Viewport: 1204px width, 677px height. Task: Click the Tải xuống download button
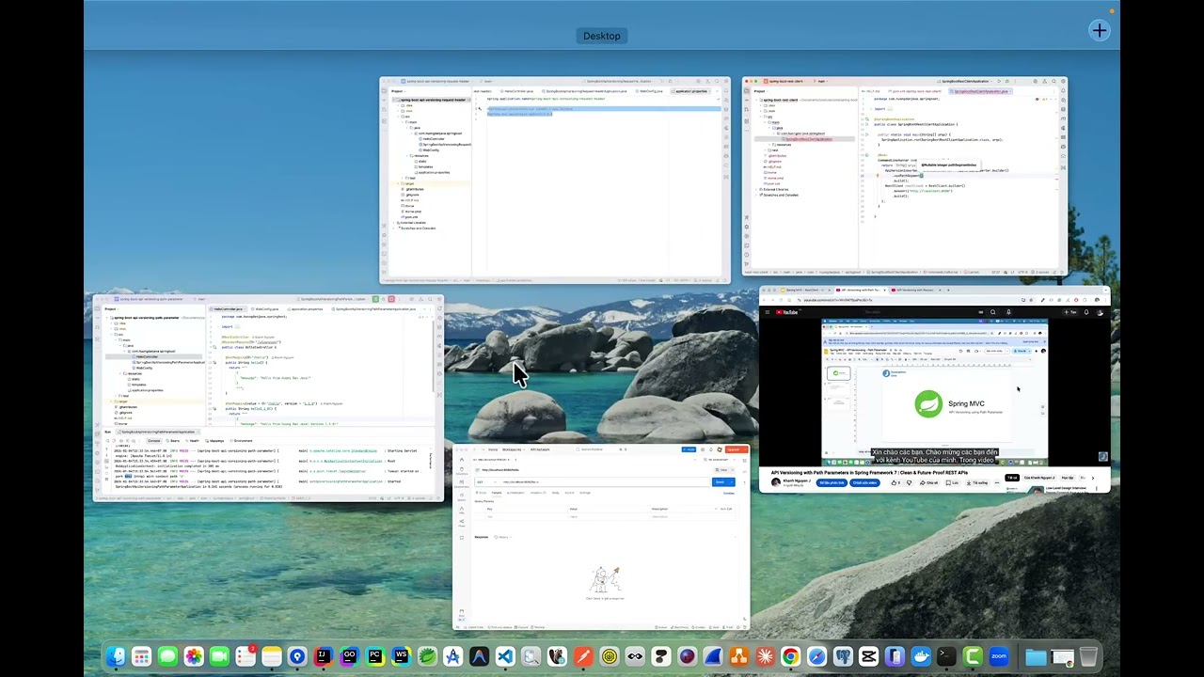977,482
